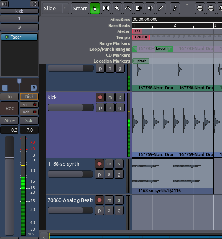Open playlist menu of kick track
Screen dimensions: 222x239
click(100, 108)
